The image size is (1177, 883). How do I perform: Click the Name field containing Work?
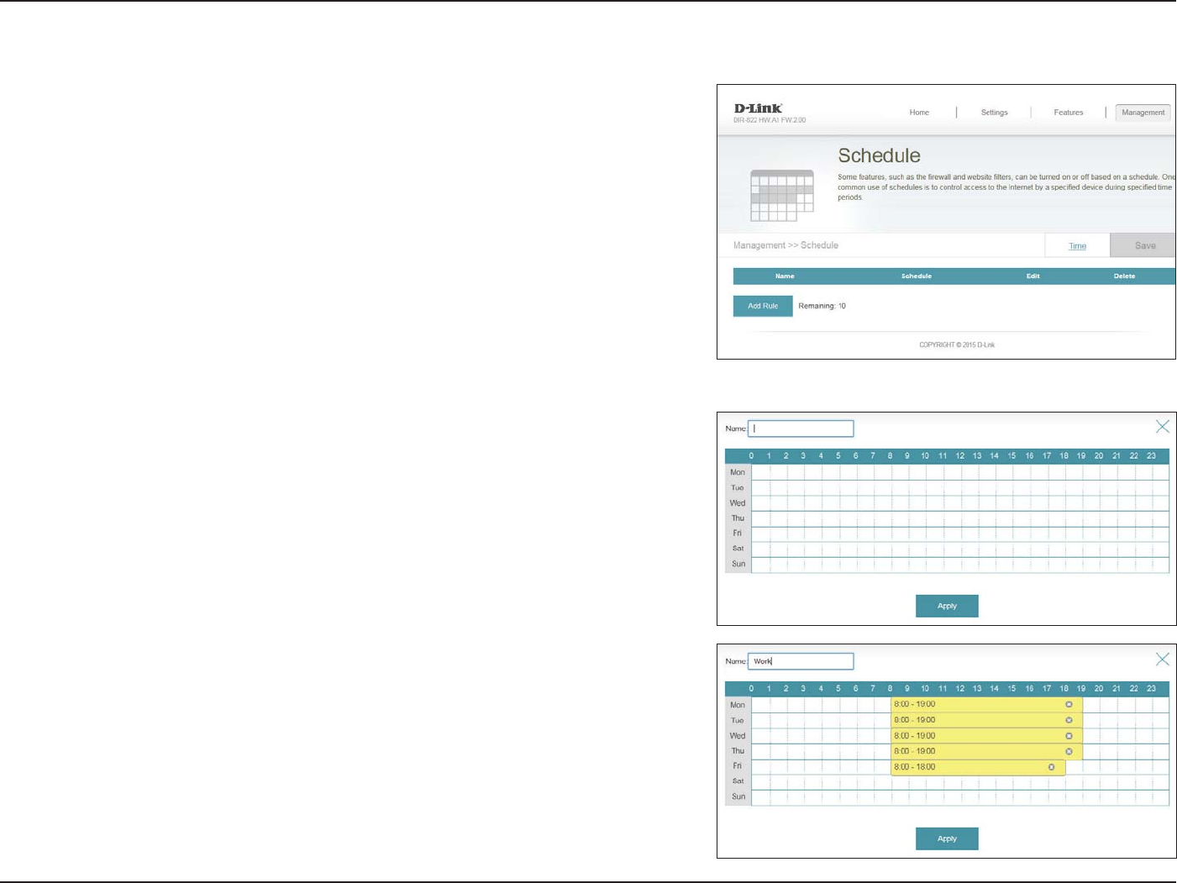[x=801, y=661]
